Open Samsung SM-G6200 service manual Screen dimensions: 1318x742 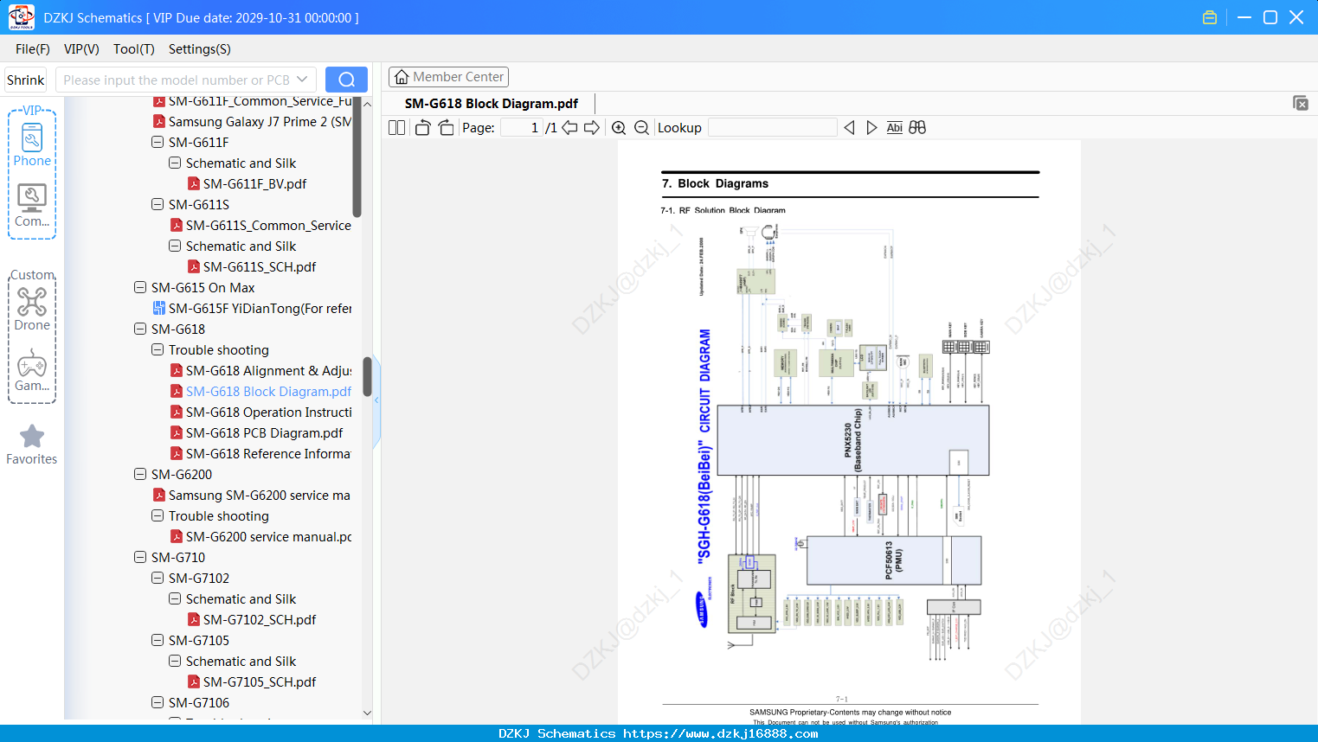(252, 495)
